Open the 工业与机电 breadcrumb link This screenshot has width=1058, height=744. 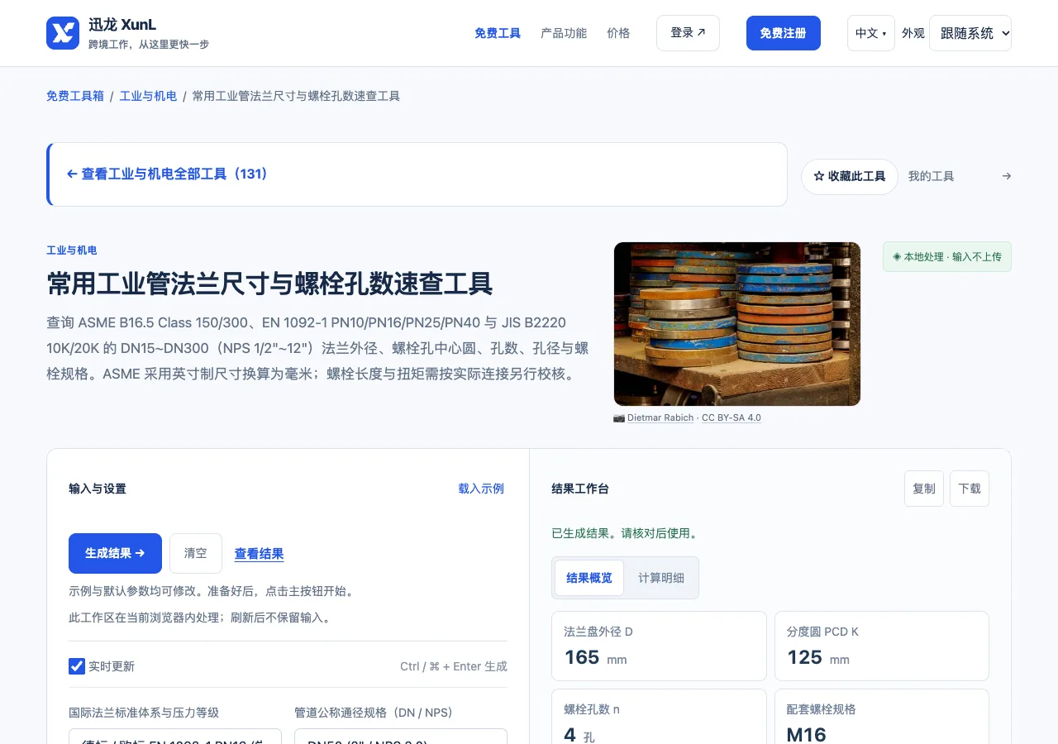148,96
